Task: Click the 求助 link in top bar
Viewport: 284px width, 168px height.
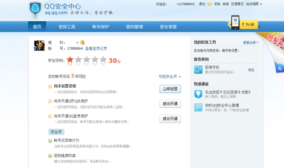Action: [217, 4]
